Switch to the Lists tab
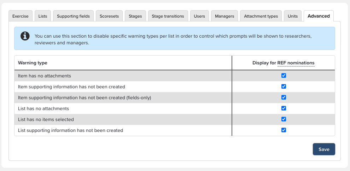 pos(43,16)
